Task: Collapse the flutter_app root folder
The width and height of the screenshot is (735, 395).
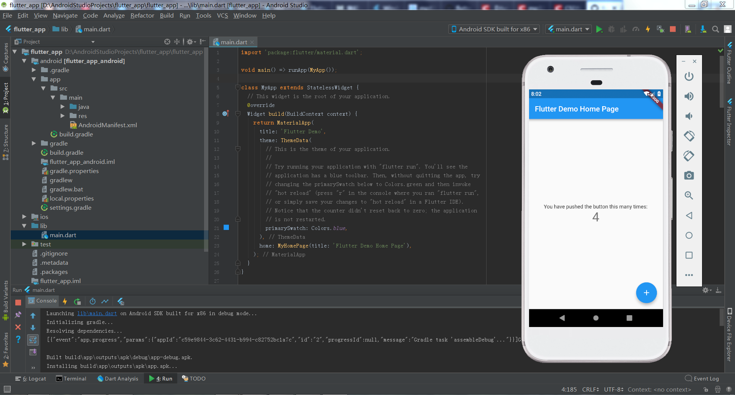Action: (15, 52)
